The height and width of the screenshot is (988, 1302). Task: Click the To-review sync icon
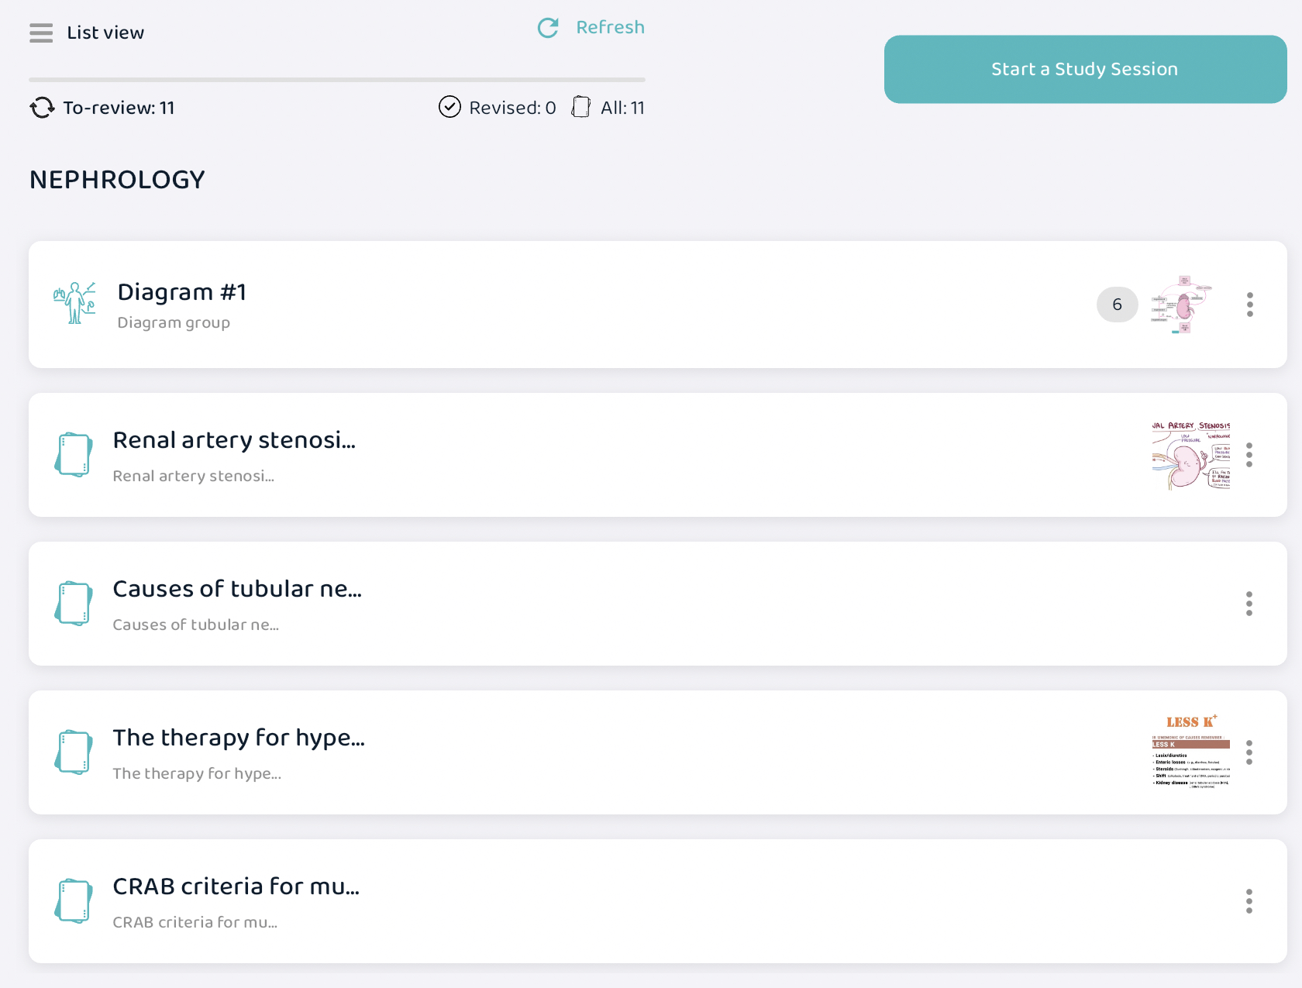tap(42, 108)
